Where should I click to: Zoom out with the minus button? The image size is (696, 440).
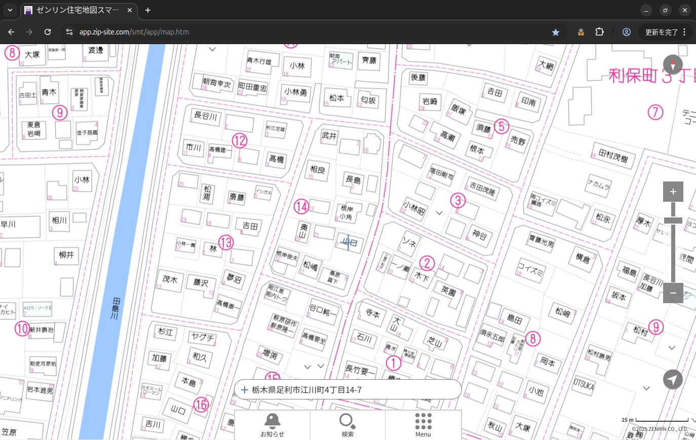pos(673,293)
